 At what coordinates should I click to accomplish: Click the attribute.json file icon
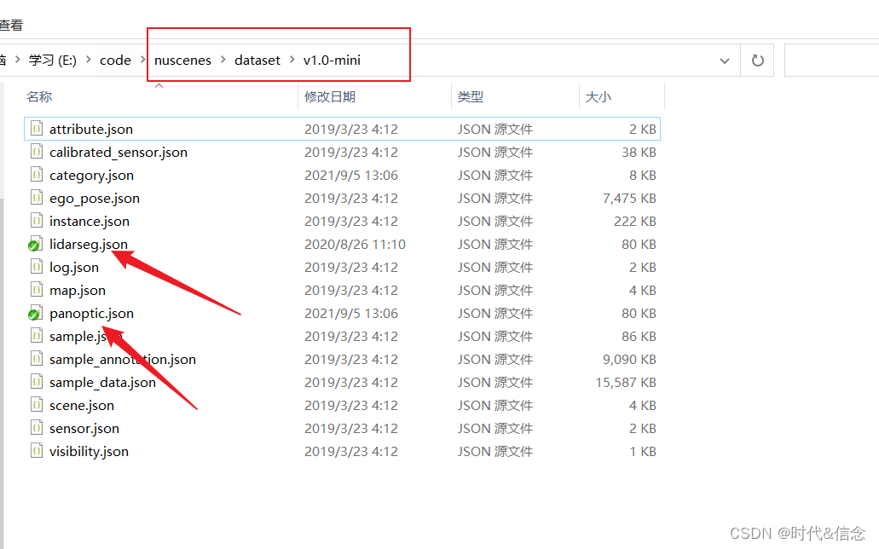pos(37,129)
